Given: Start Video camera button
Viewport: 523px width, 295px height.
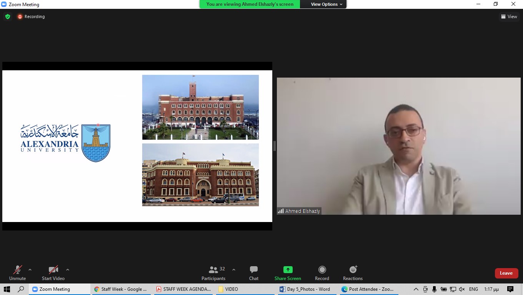Looking at the screenshot, I should [x=53, y=273].
